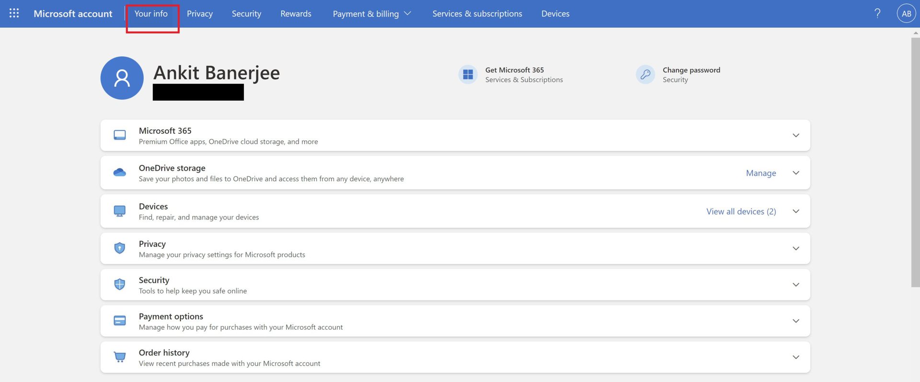
Task: Expand the Microsoft 365 section chevron
Action: [796, 136]
